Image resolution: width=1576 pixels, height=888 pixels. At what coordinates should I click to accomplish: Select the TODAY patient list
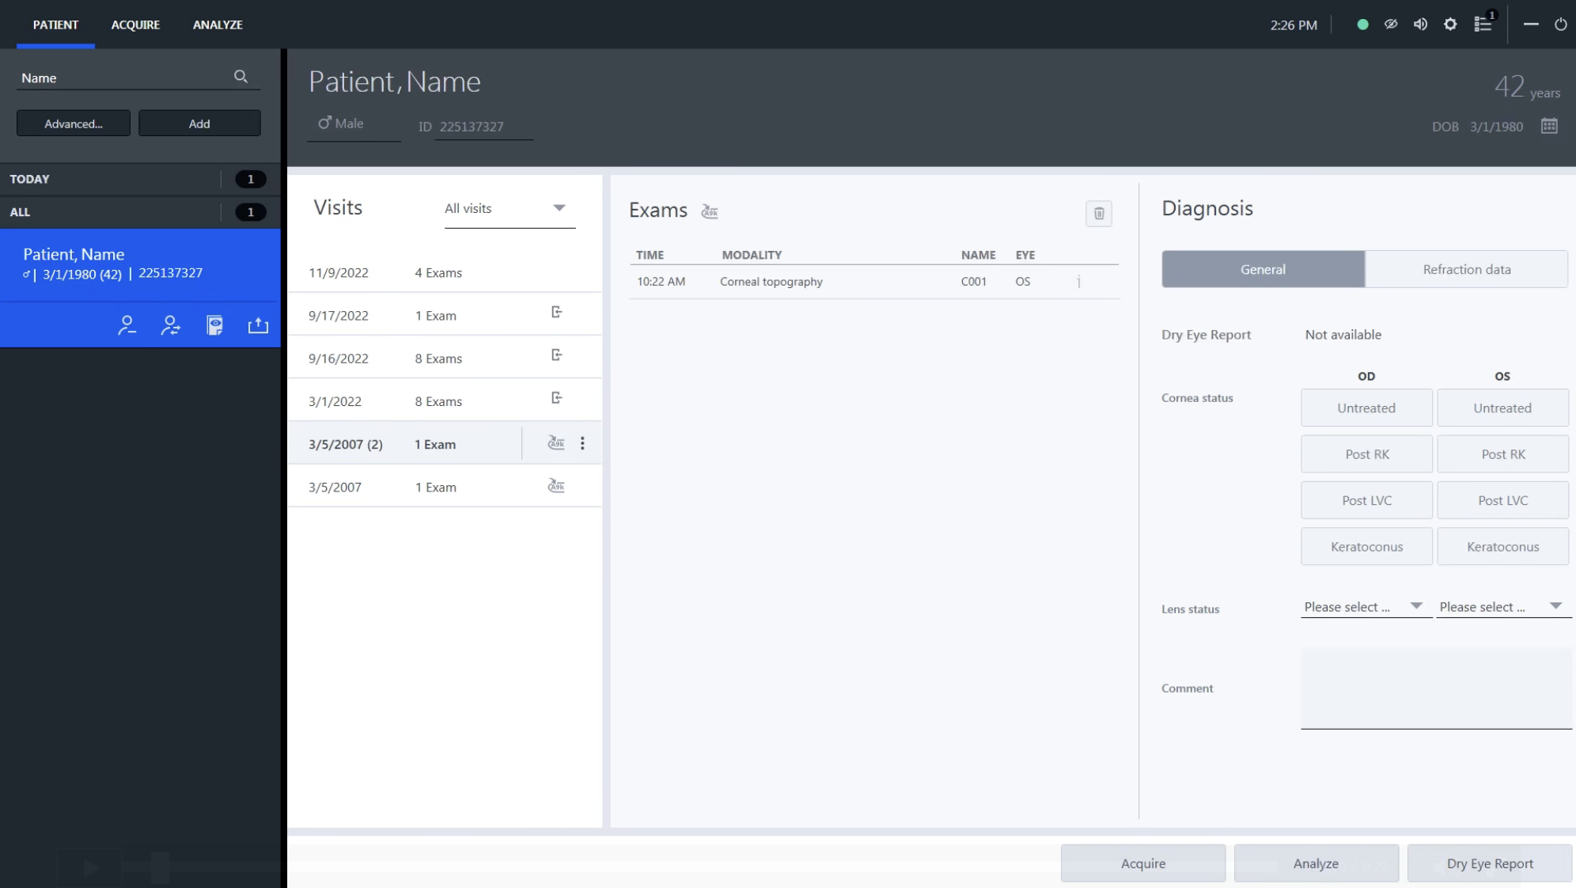pos(140,179)
